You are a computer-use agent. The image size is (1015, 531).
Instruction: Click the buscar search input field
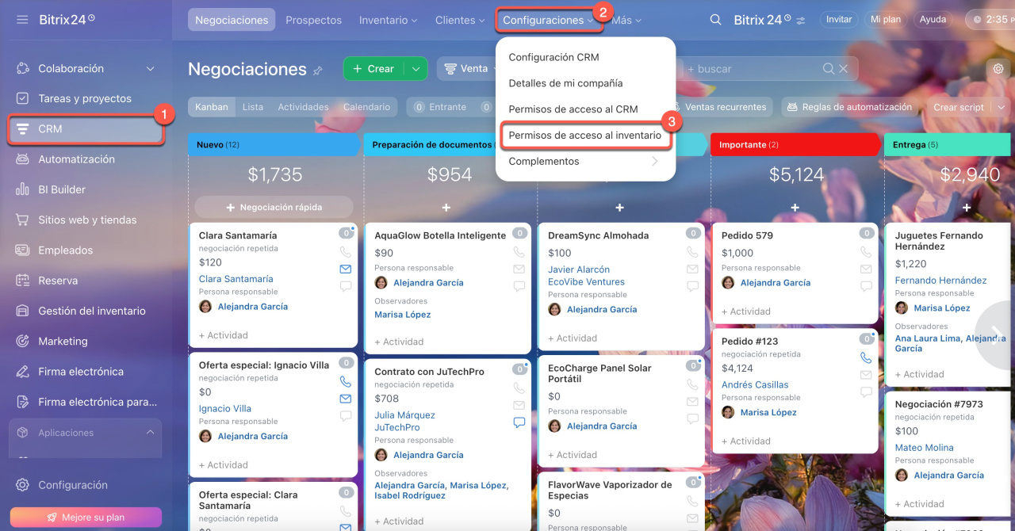(749, 69)
